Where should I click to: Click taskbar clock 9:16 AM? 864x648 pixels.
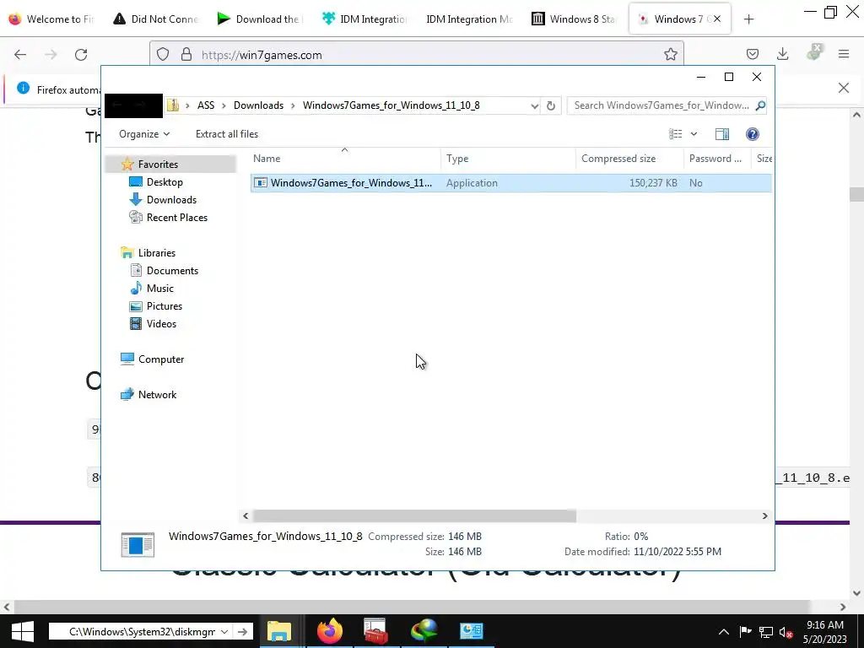click(825, 632)
